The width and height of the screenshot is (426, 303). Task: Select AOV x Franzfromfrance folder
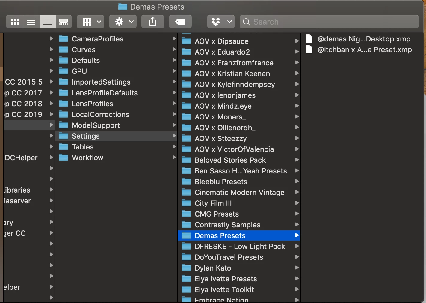(x=239, y=63)
